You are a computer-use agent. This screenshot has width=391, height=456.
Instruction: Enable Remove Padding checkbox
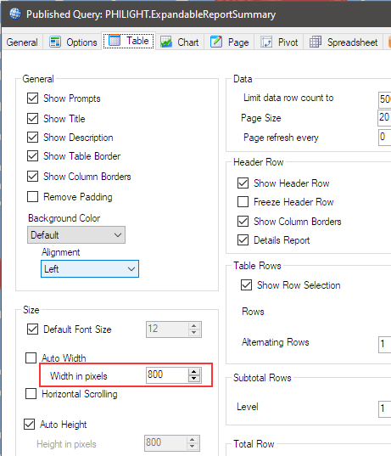tap(32, 197)
